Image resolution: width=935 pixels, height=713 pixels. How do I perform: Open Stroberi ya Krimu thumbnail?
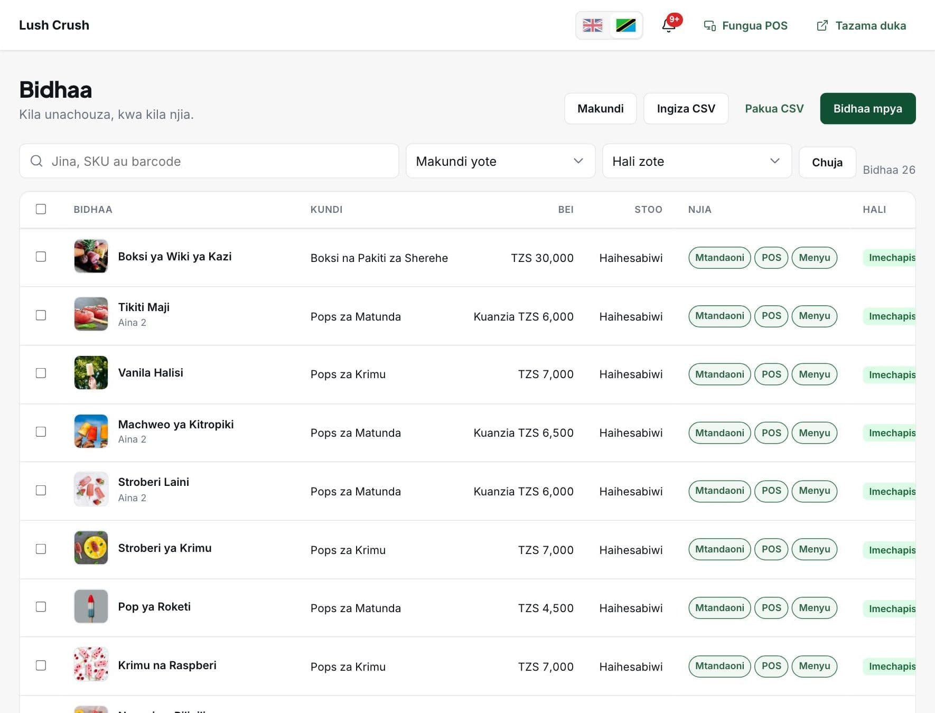pyautogui.click(x=91, y=548)
